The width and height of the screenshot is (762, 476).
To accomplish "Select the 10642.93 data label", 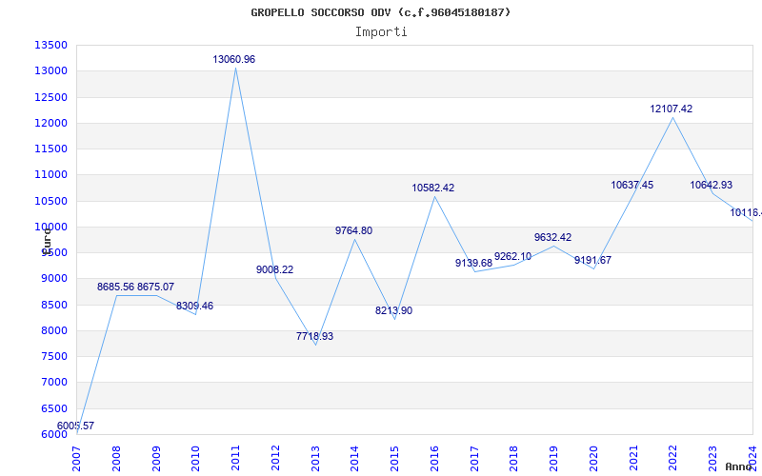I will point(712,185).
